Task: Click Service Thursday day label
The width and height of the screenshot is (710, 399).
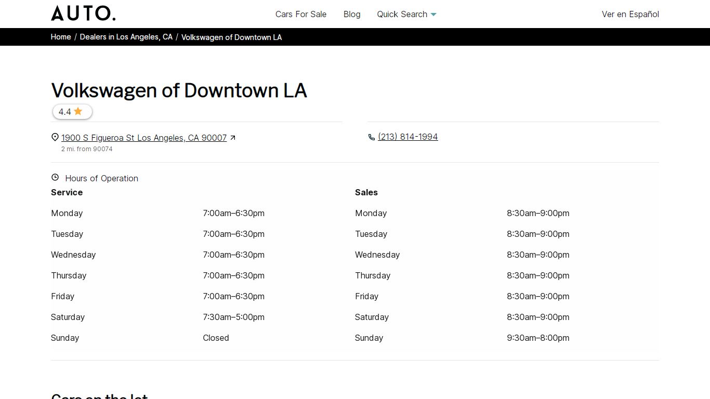Action: (69, 275)
